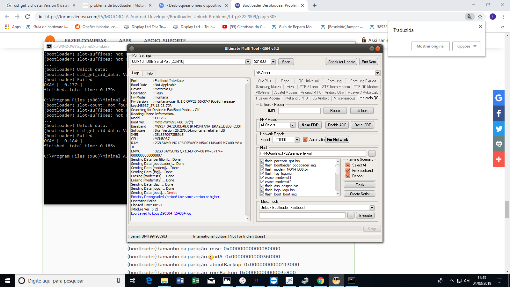Open Word from the taskbar
This screenshot has width=510, height=287.
point(180,281)
